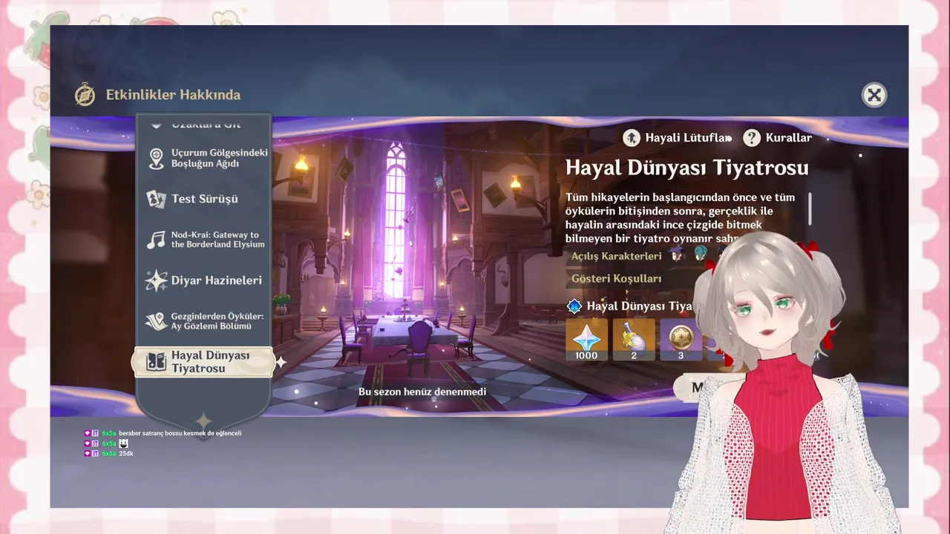
Task: Open Hayali Lütuflar
Action: [x=677, y=138]
